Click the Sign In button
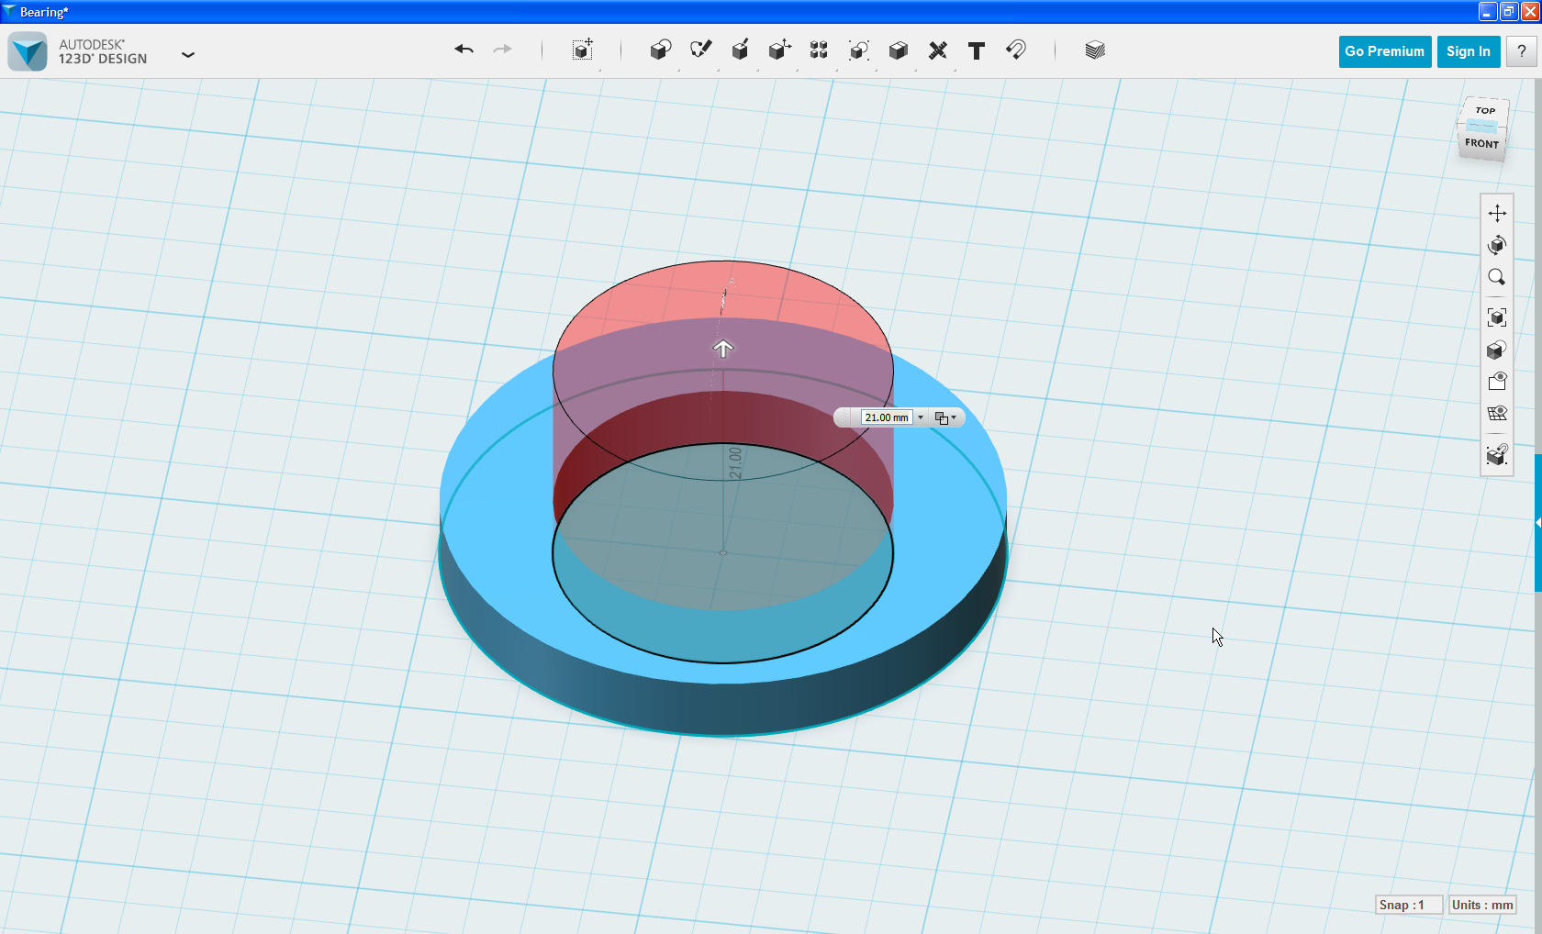 pos(1469,51)
